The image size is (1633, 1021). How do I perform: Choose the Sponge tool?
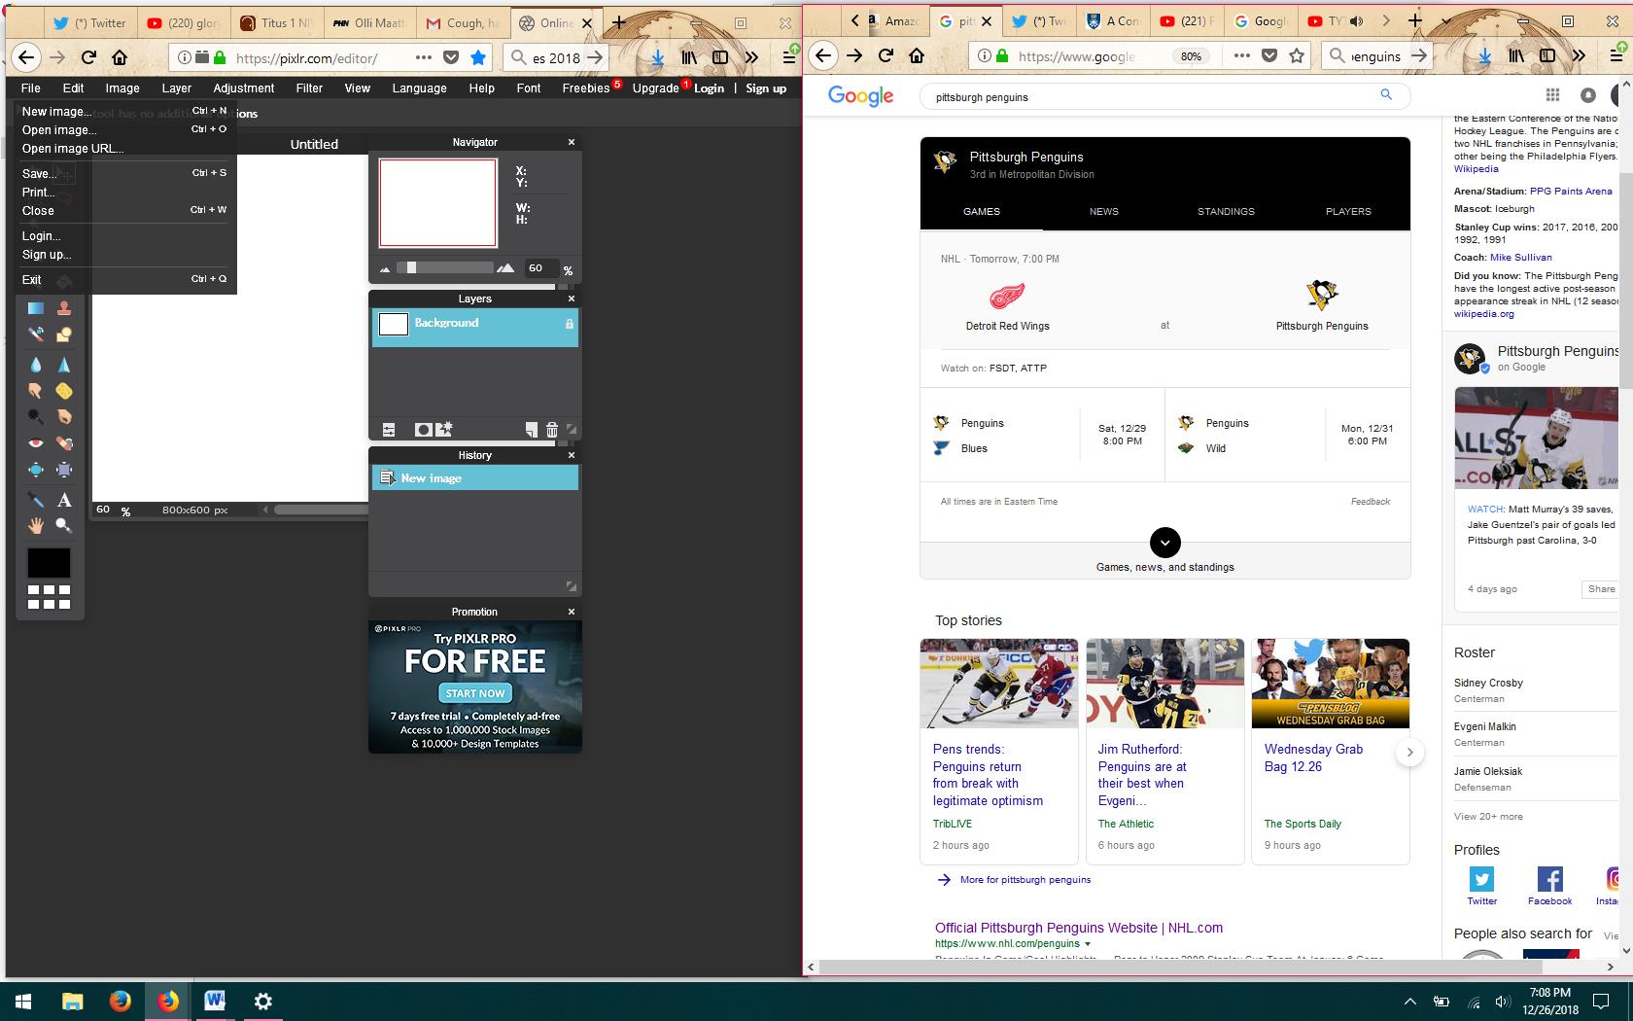(x=64, y=391)
